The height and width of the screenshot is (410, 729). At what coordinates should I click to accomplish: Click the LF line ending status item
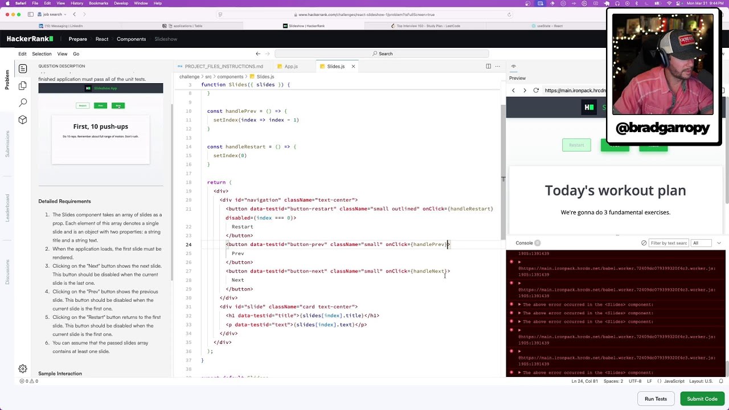tap(649, 381)
